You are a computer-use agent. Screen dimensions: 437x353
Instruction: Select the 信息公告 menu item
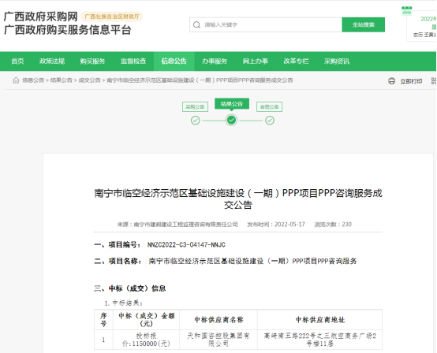174,61
